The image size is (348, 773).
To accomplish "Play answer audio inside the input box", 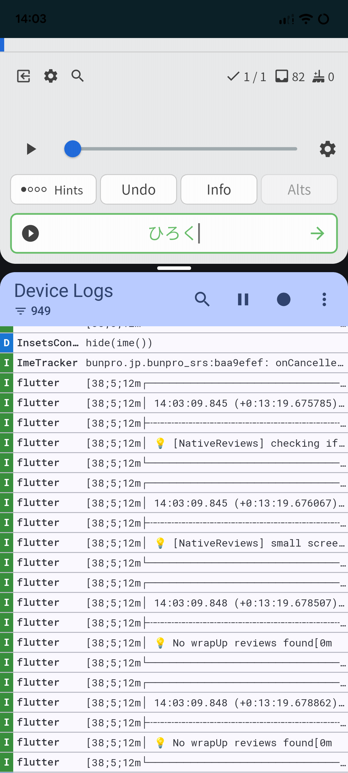I will pos(31,234).
